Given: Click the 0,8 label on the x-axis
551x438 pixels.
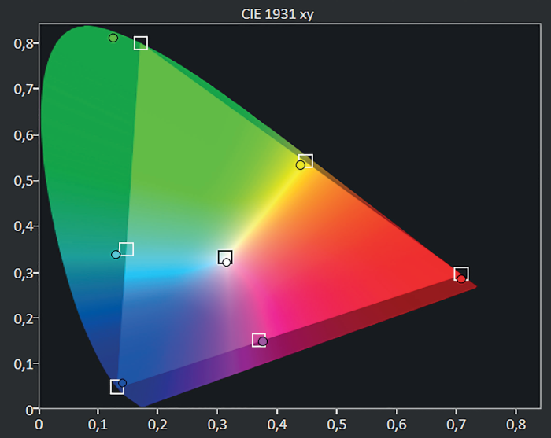Looking at the screenshot, I should click(516, 422).
